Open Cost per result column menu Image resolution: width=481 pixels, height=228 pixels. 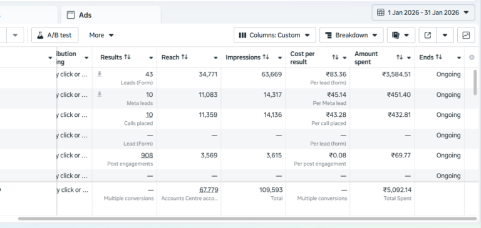click(x=344, y=58)
